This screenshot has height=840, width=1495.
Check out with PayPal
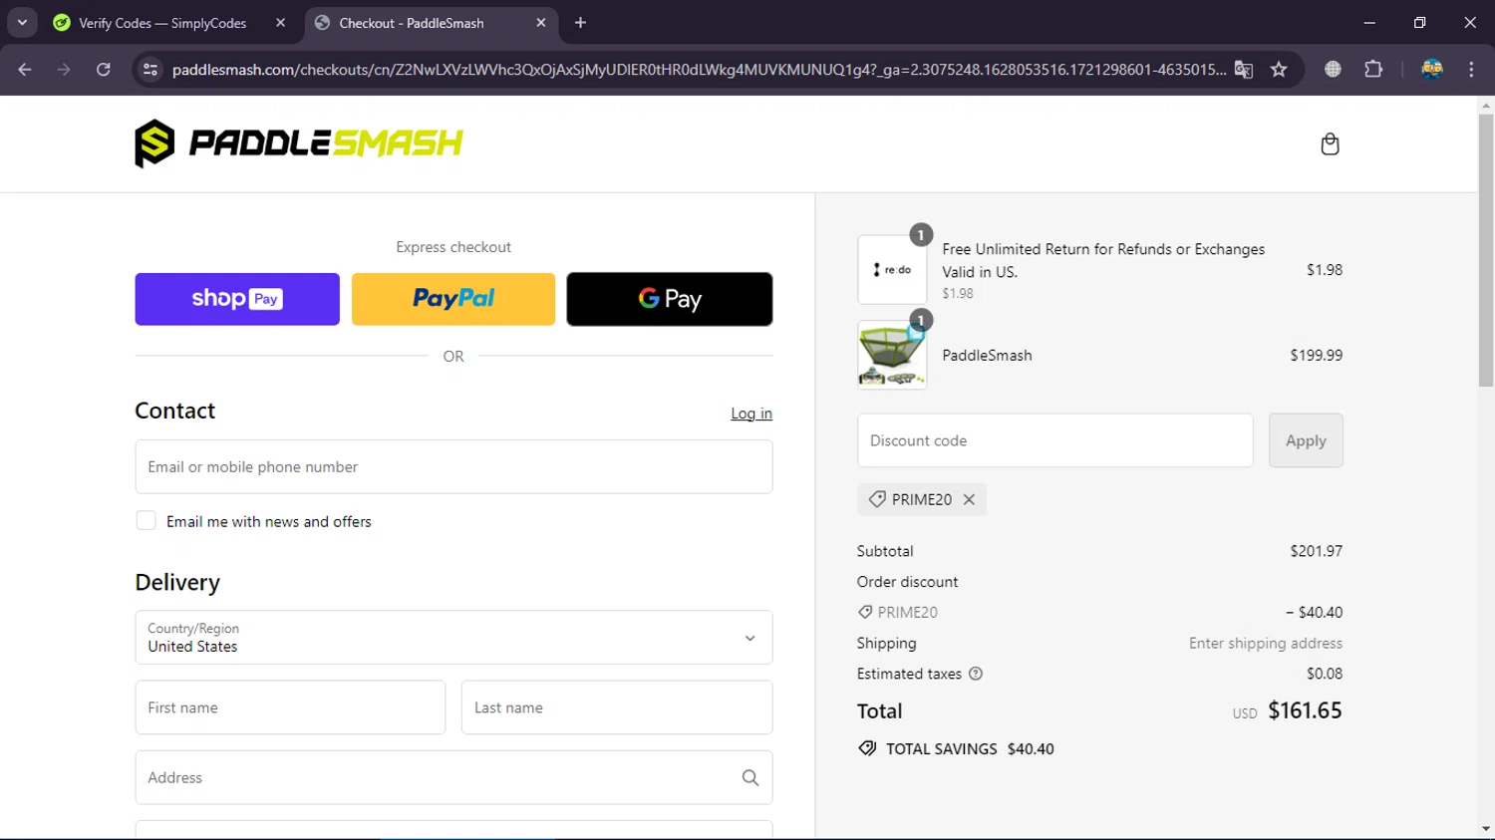[453, 299]
